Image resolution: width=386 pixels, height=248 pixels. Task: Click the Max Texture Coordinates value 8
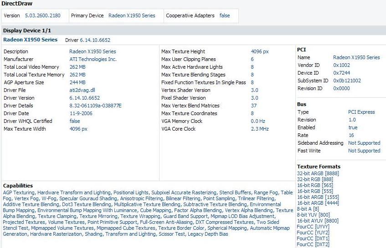point(252,113)
